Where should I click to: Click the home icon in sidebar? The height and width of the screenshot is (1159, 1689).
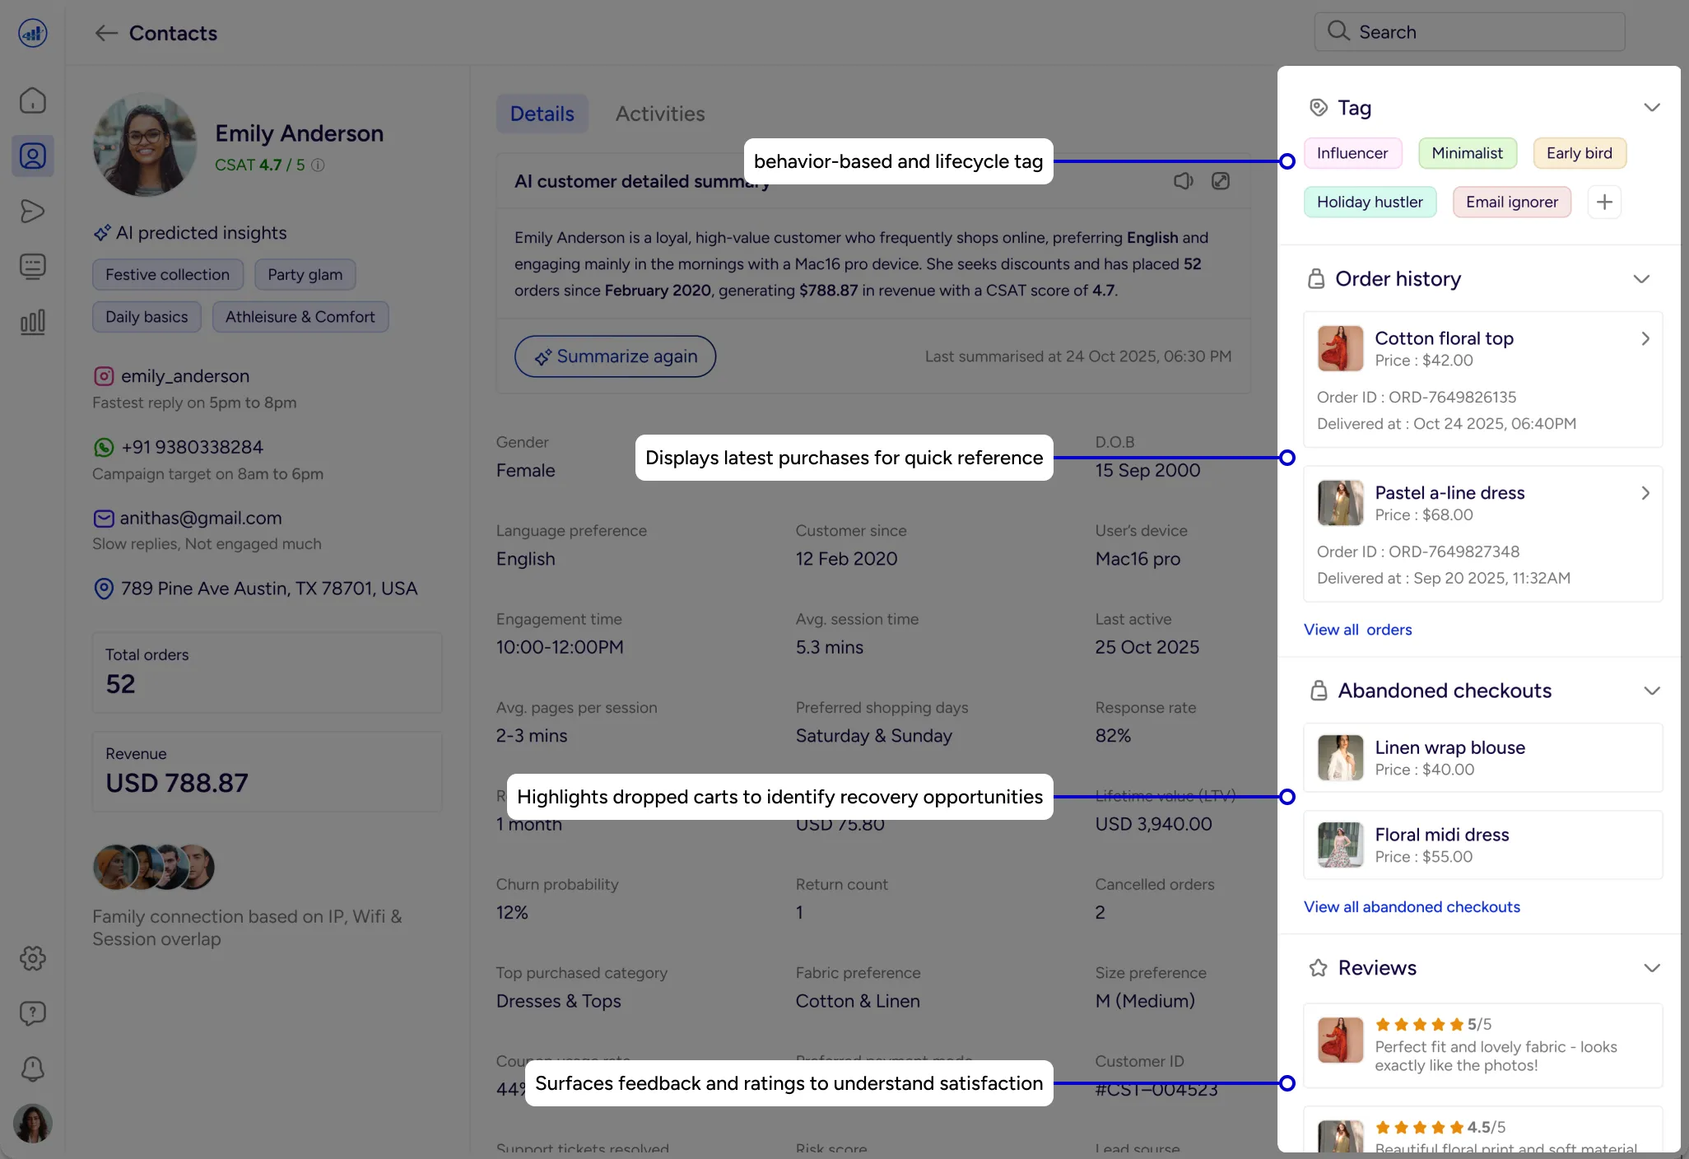(33, 100)
